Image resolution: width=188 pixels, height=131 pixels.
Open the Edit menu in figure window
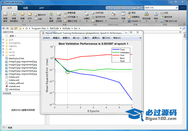[56, 38]
